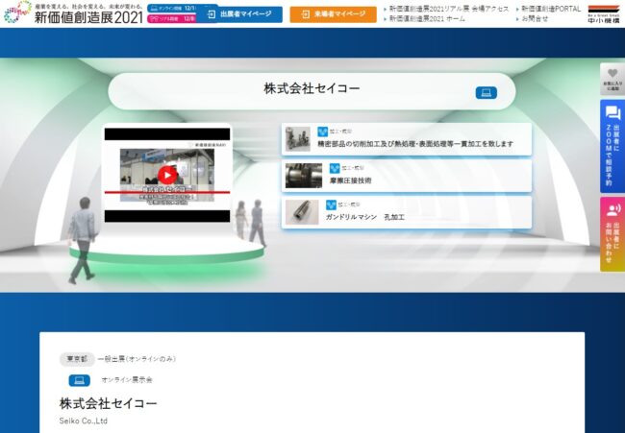Click the 中小機構 logo in header
Screen dimensions: 625x433
[x=602, y=13]
